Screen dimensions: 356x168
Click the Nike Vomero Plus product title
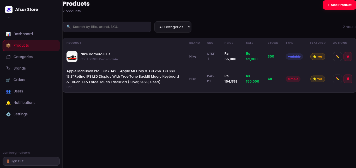pyautogui.click(x=95, y=54)
